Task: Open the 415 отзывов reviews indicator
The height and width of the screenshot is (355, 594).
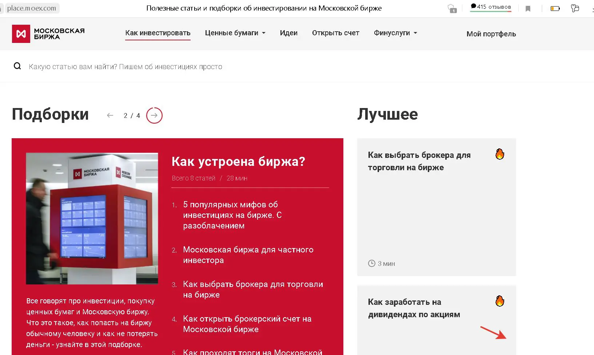Action: coord(491,7)
